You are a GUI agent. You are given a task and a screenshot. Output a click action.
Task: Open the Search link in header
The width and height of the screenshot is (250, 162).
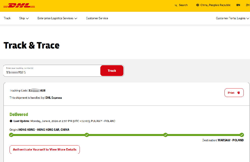tap(181, 5)
